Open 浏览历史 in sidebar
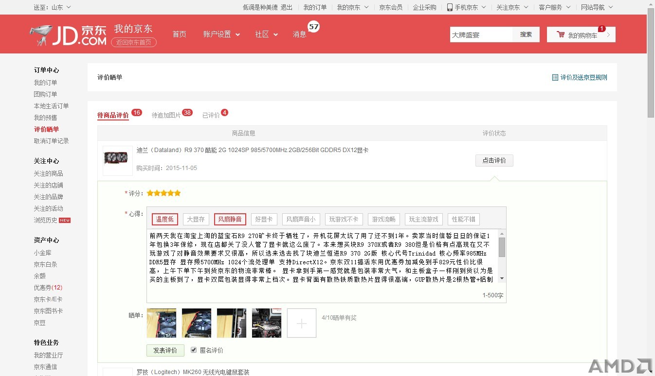Viewport: 655px width, 376px height. pyautogui.click(x=45, y=220)
